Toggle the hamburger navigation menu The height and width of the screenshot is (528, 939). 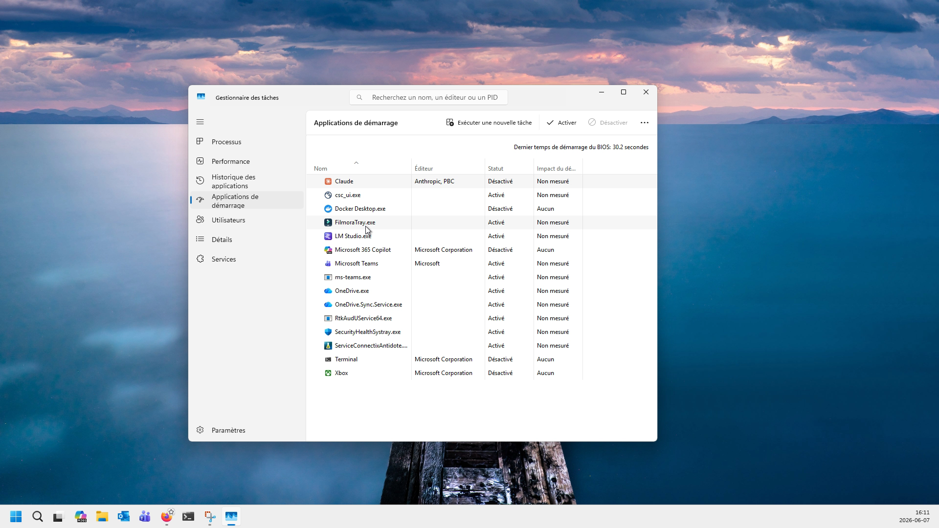tap(200, 122)
